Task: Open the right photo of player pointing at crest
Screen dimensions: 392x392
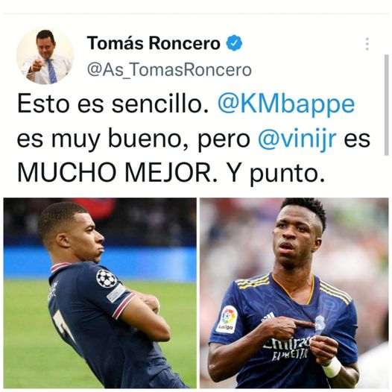Action: pyautogui.click(x=294, y=293)
